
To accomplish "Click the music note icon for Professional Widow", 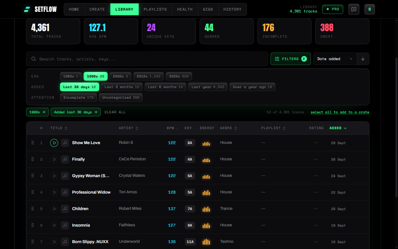I will point(65,192).
